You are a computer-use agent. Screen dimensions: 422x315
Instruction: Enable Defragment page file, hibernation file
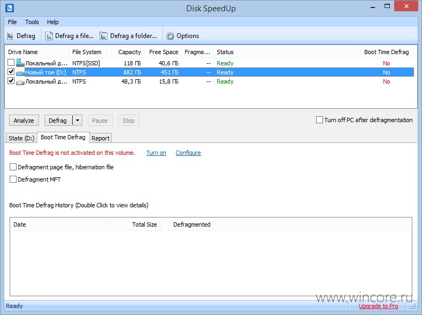point(13,167)
